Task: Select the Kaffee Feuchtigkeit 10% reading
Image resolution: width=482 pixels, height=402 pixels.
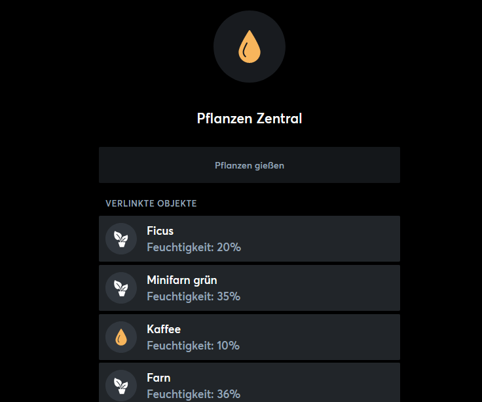Action: [193, 346]
